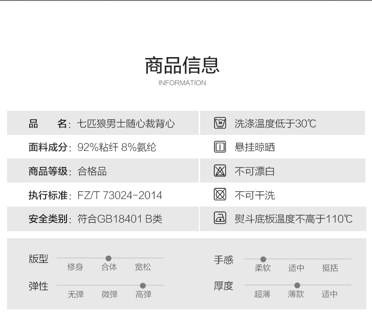372x317 pixels.
Task: Click the hang-dry care icon
Action: tap(220, 147)
